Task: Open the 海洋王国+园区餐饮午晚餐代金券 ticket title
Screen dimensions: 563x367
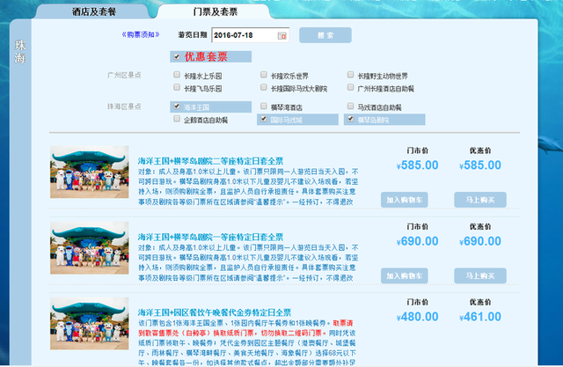Action: tap(214, 312)
